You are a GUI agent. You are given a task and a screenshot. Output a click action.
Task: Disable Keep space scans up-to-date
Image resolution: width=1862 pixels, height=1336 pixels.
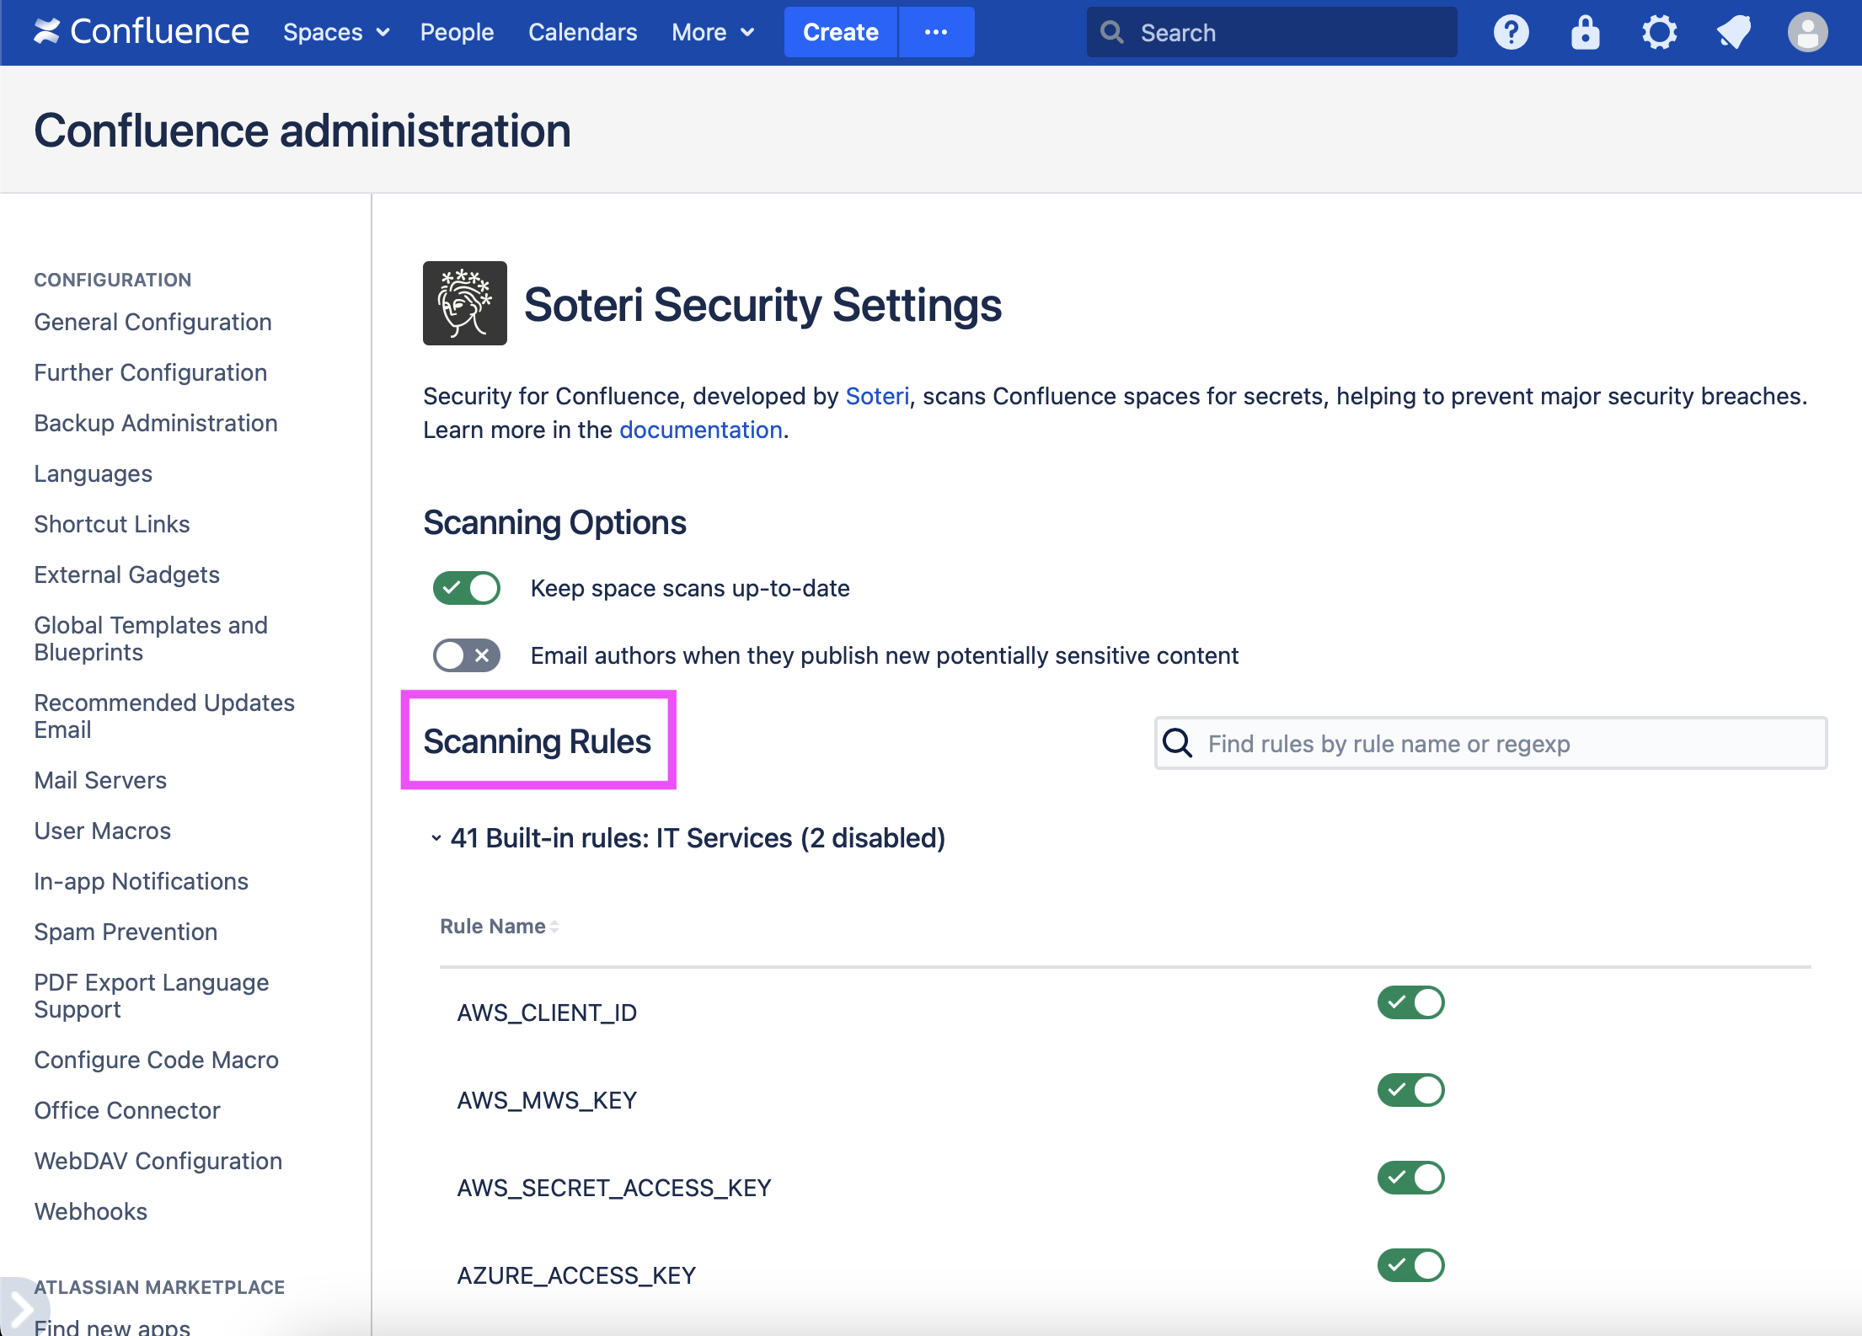click(x=466, y=588)
